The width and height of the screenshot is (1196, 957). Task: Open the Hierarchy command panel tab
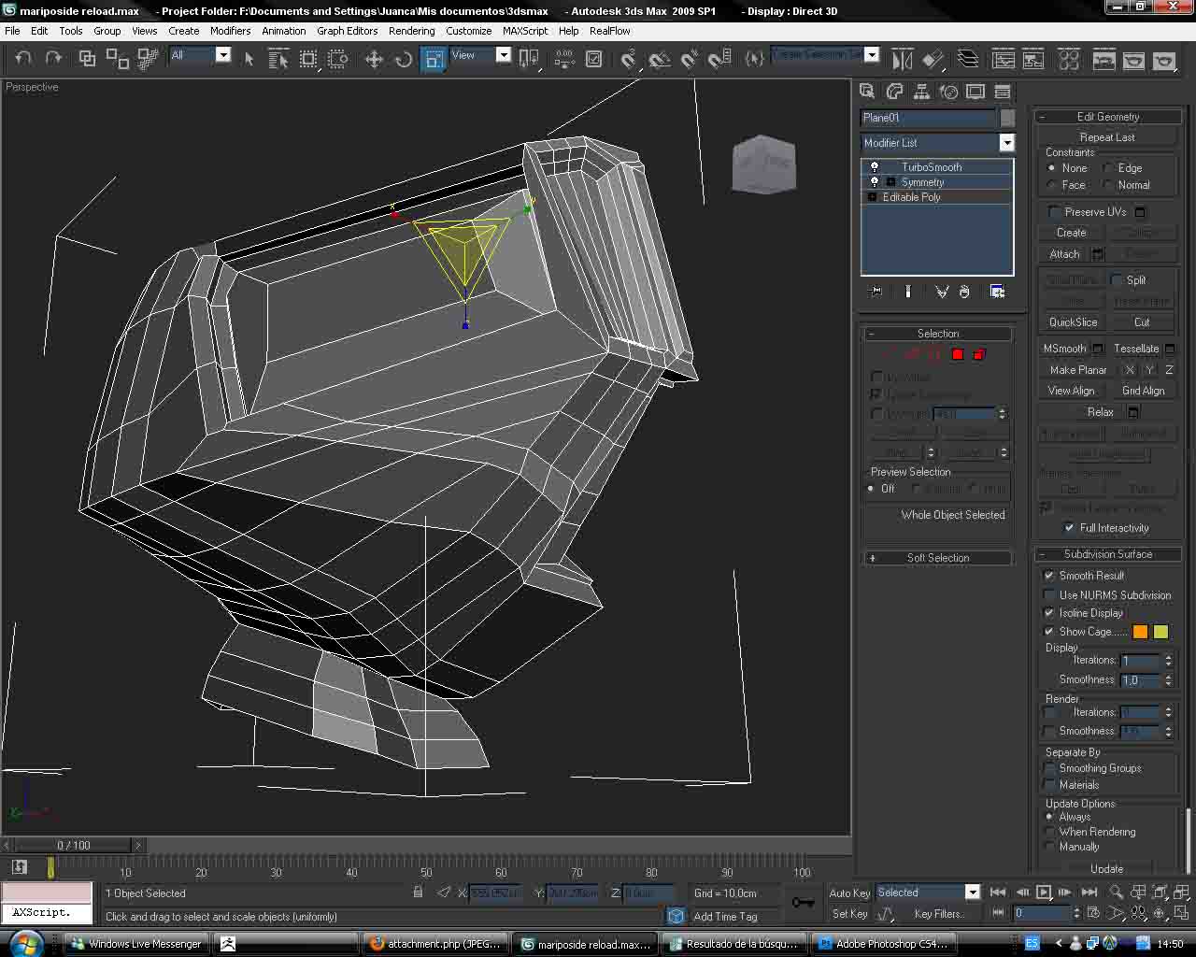(x=921, y=92)
